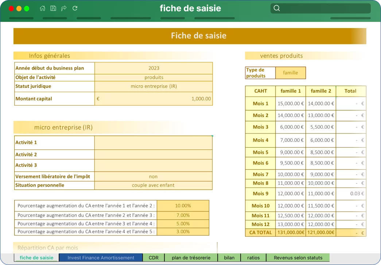Click Mois 6 famille 1 value 9,500.00 €
Image resolution: width=381 pixels, height=265 pixels.
point(291,163)
